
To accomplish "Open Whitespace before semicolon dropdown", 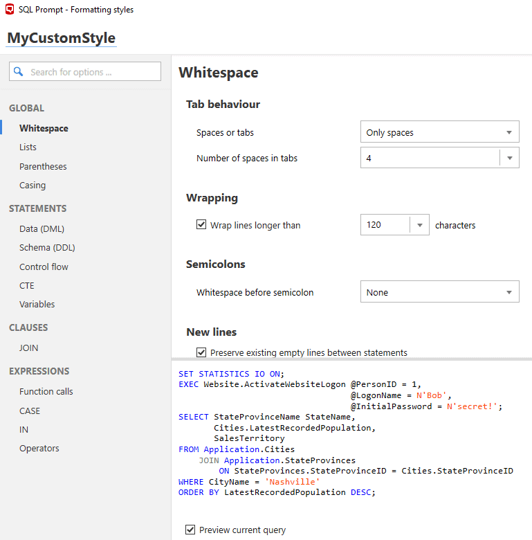I will point(439,291).
